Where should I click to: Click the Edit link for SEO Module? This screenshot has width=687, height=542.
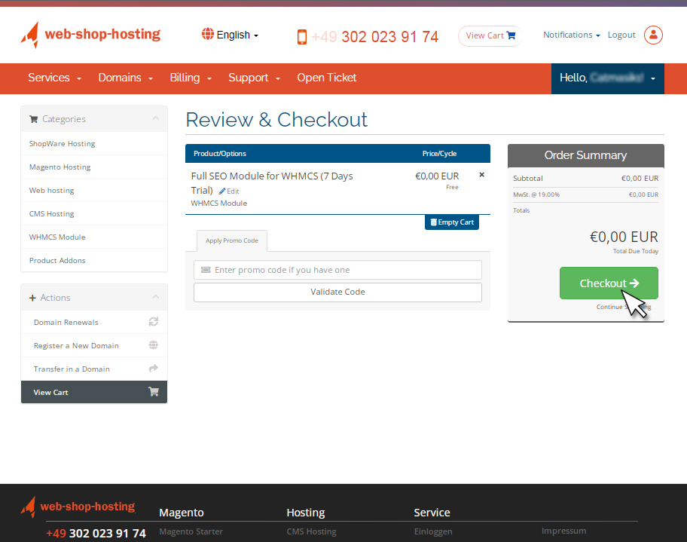[x=229, y=191]
